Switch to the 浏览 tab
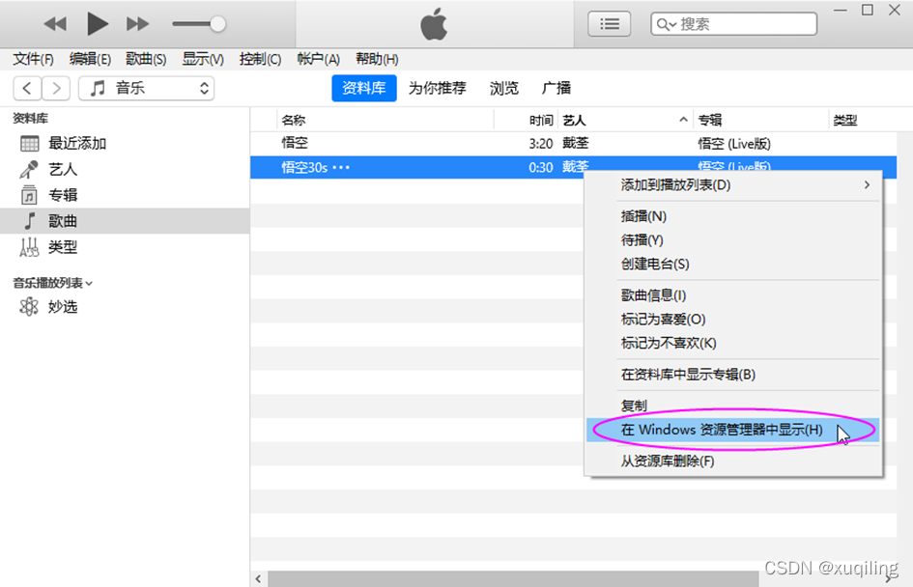The width and height of the screenshot is (913, 587). click(x=503, y=89)
